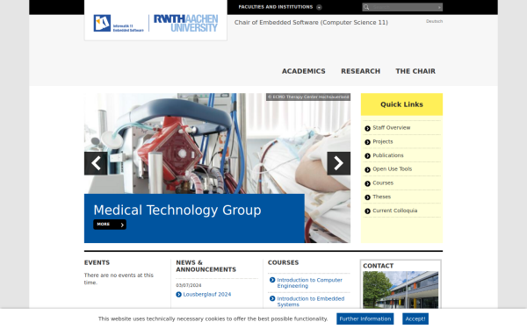Click the News & Announcements heading
Image resolution: width=527 pixels, height=329 pixels.
(x=206, y=266)
